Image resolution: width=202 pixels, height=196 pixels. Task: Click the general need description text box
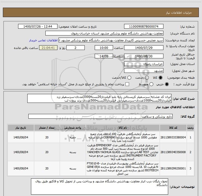(x=99, y=98)
